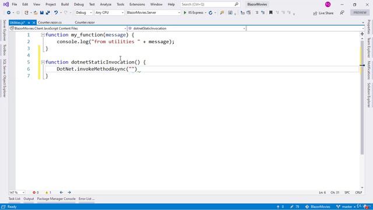Open the BlazorMovies.Server startup project dropdown
This screenshot has height=210, width=373.
coord(153,13)
